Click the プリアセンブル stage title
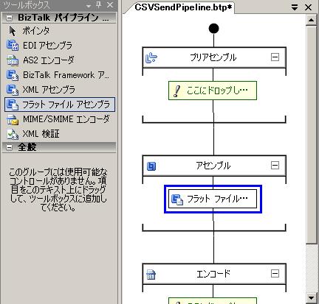Image resolution: width=319 pixels, height=304 pixels. pyautogui.click(x=213, y=57)
